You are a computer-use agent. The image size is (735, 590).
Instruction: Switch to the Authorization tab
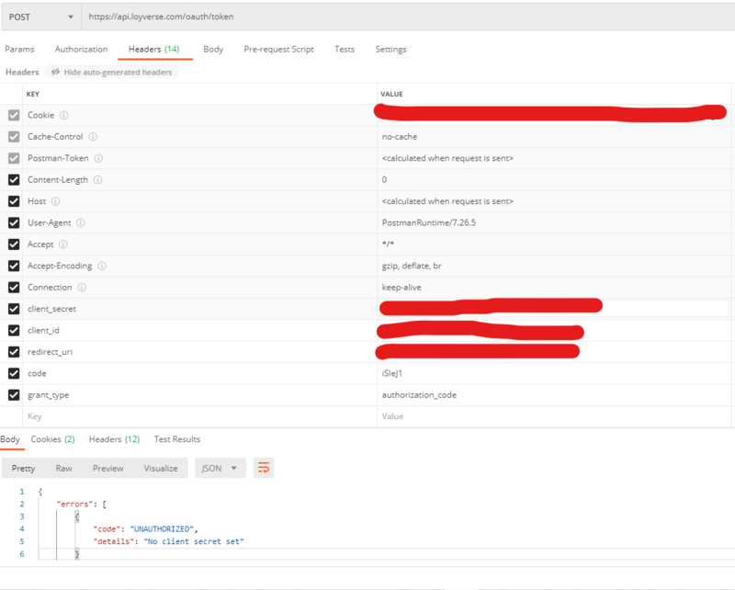click(81, 49)
